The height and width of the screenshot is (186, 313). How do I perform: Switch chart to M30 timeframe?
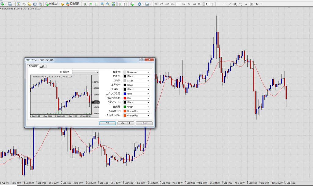[x=173, y=4]
